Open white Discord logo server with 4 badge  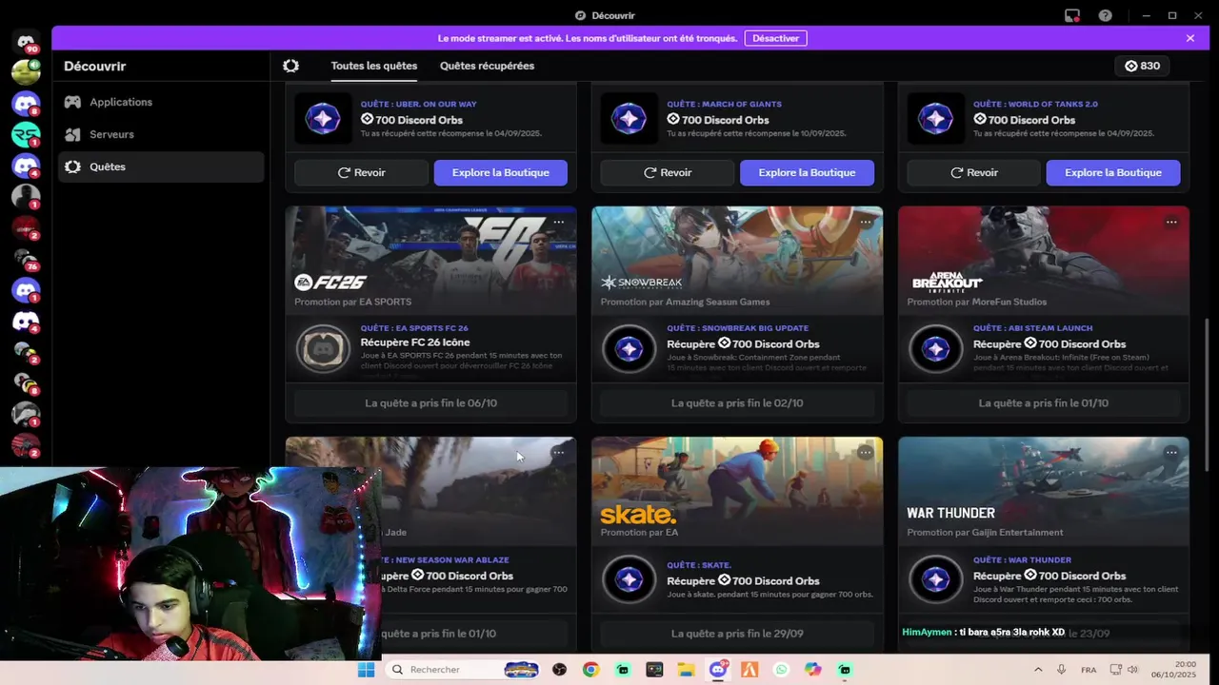[26, 322]
